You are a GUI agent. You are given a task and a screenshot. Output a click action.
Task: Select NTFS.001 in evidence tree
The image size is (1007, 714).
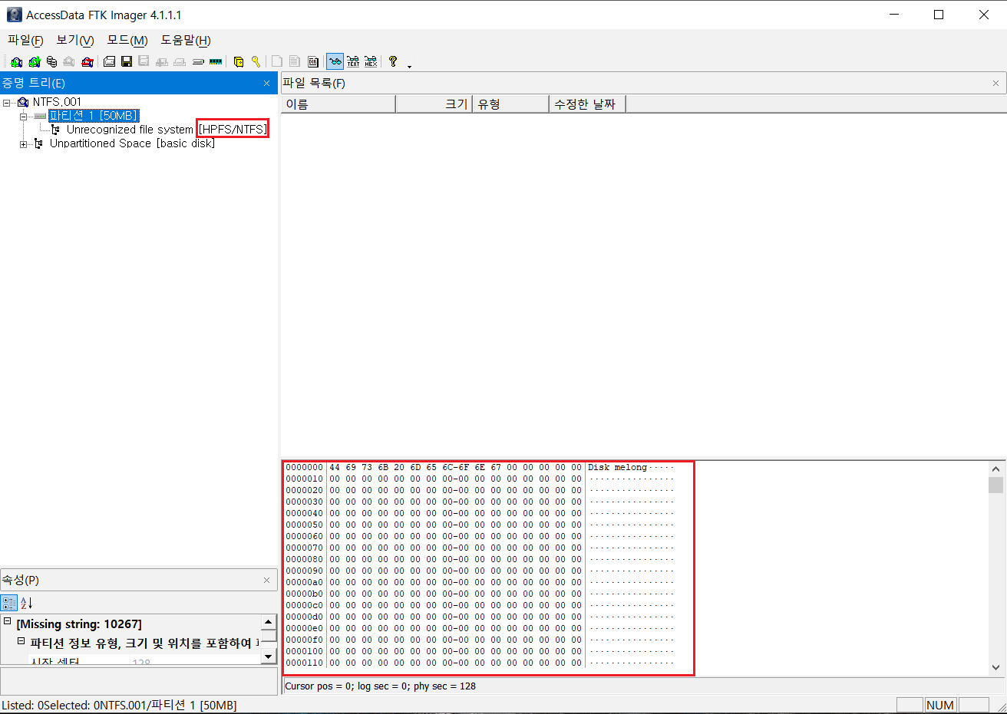click(57, 102)
